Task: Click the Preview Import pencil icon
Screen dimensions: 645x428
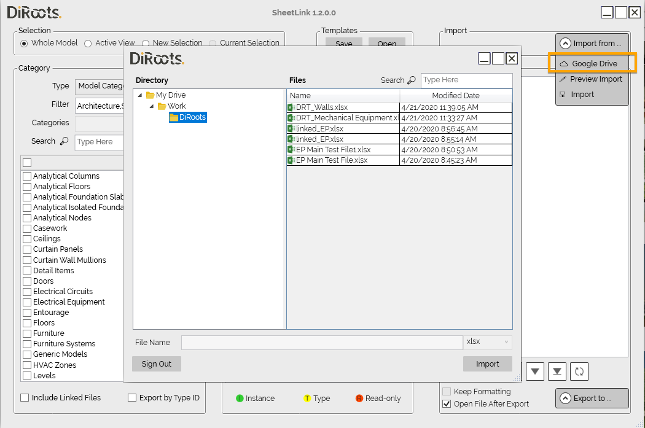Action: [x=563, y=79]
